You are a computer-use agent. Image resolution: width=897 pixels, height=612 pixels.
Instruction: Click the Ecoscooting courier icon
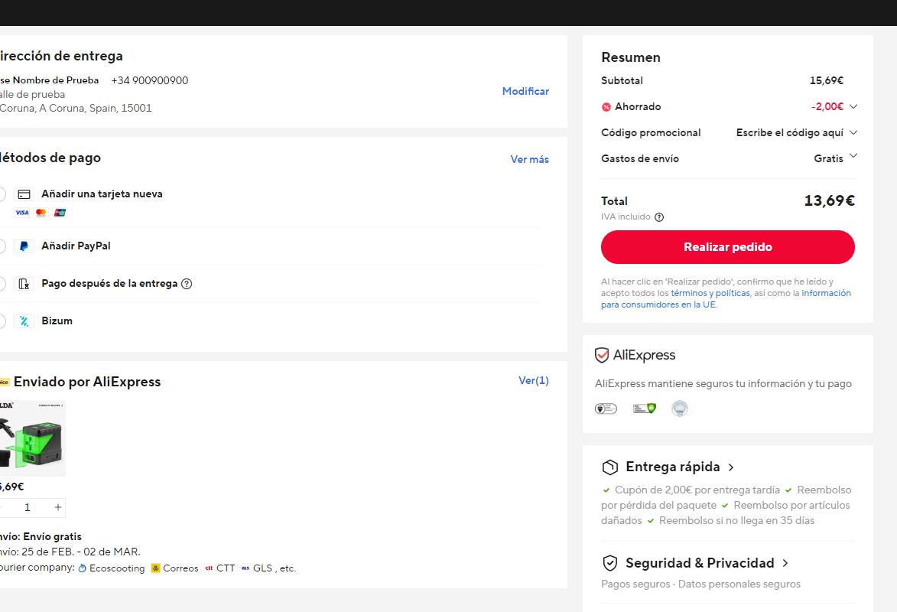click(x=83, y=568)
